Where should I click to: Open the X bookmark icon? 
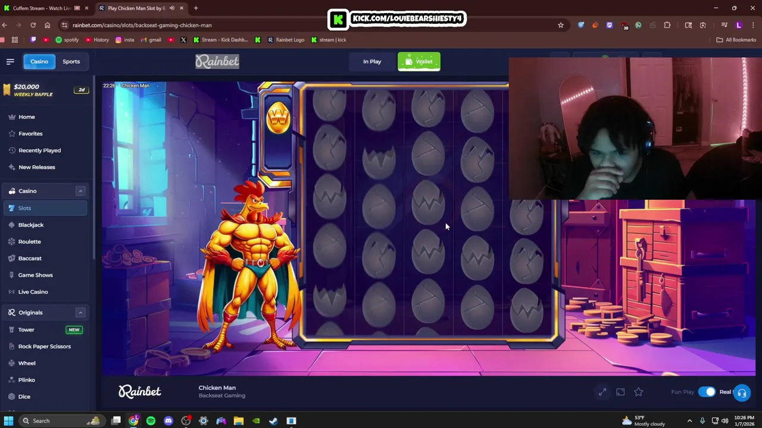click(x=183, y=40)
